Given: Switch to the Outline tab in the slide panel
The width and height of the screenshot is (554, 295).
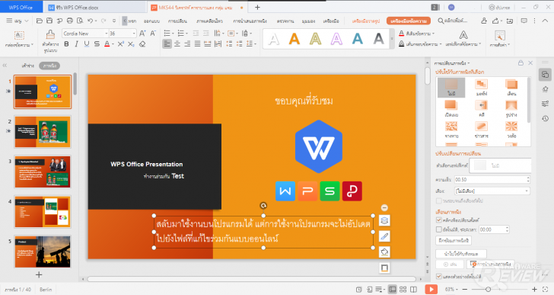Looking at the screenshot, I should (28, 66).
